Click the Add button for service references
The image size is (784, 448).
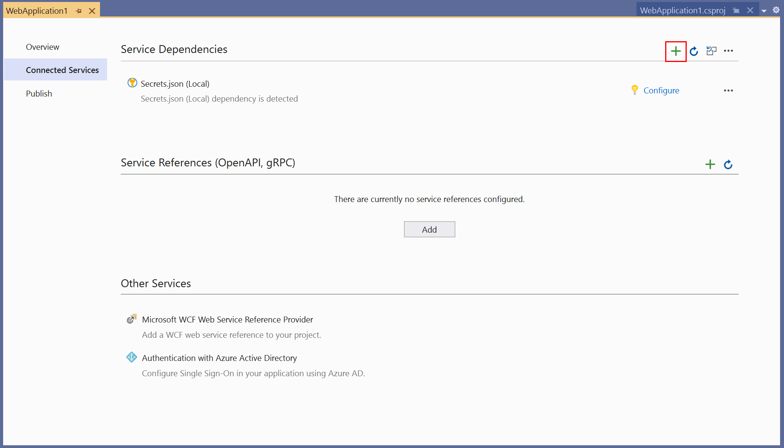pos(429,229)
